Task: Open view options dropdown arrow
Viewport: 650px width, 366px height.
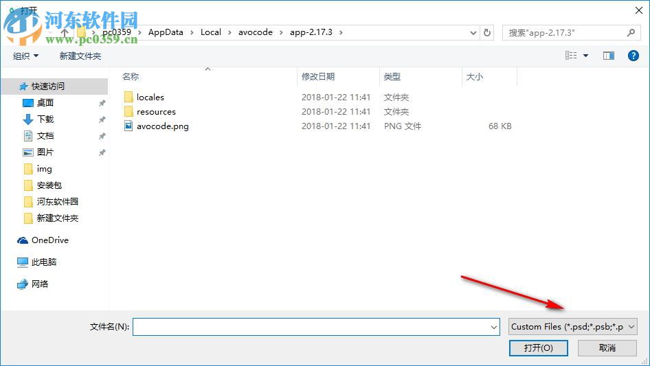Action: (x=585, y=56)
